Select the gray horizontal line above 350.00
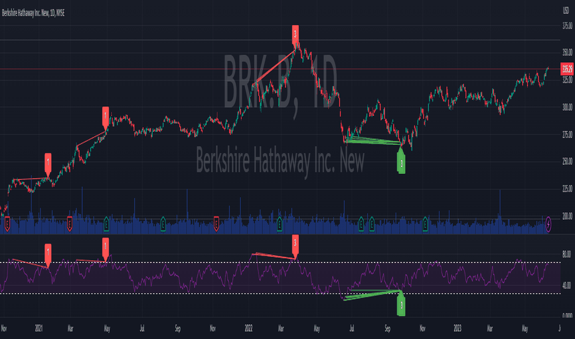This screenshot has width=575, height=339. [280, 39]
